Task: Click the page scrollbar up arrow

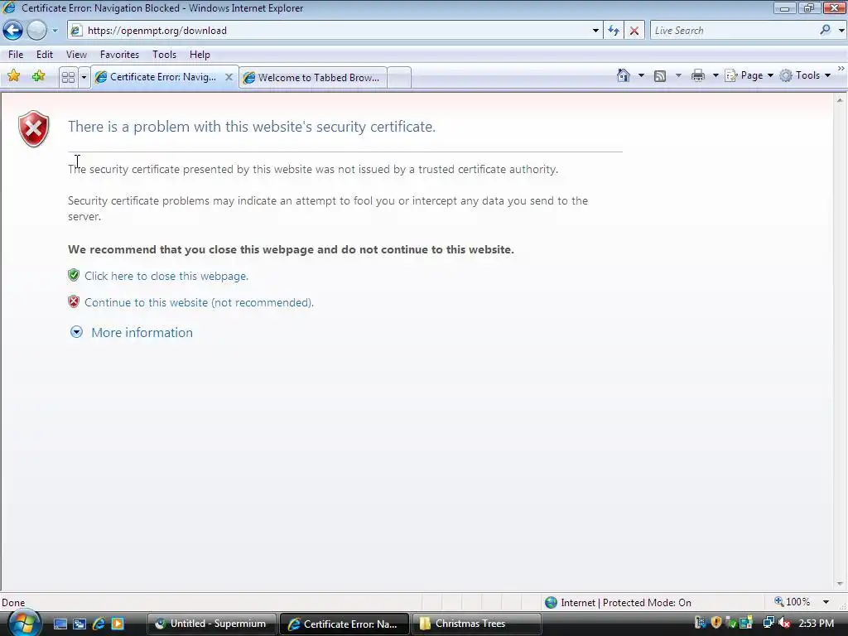Action: [840, 100]
